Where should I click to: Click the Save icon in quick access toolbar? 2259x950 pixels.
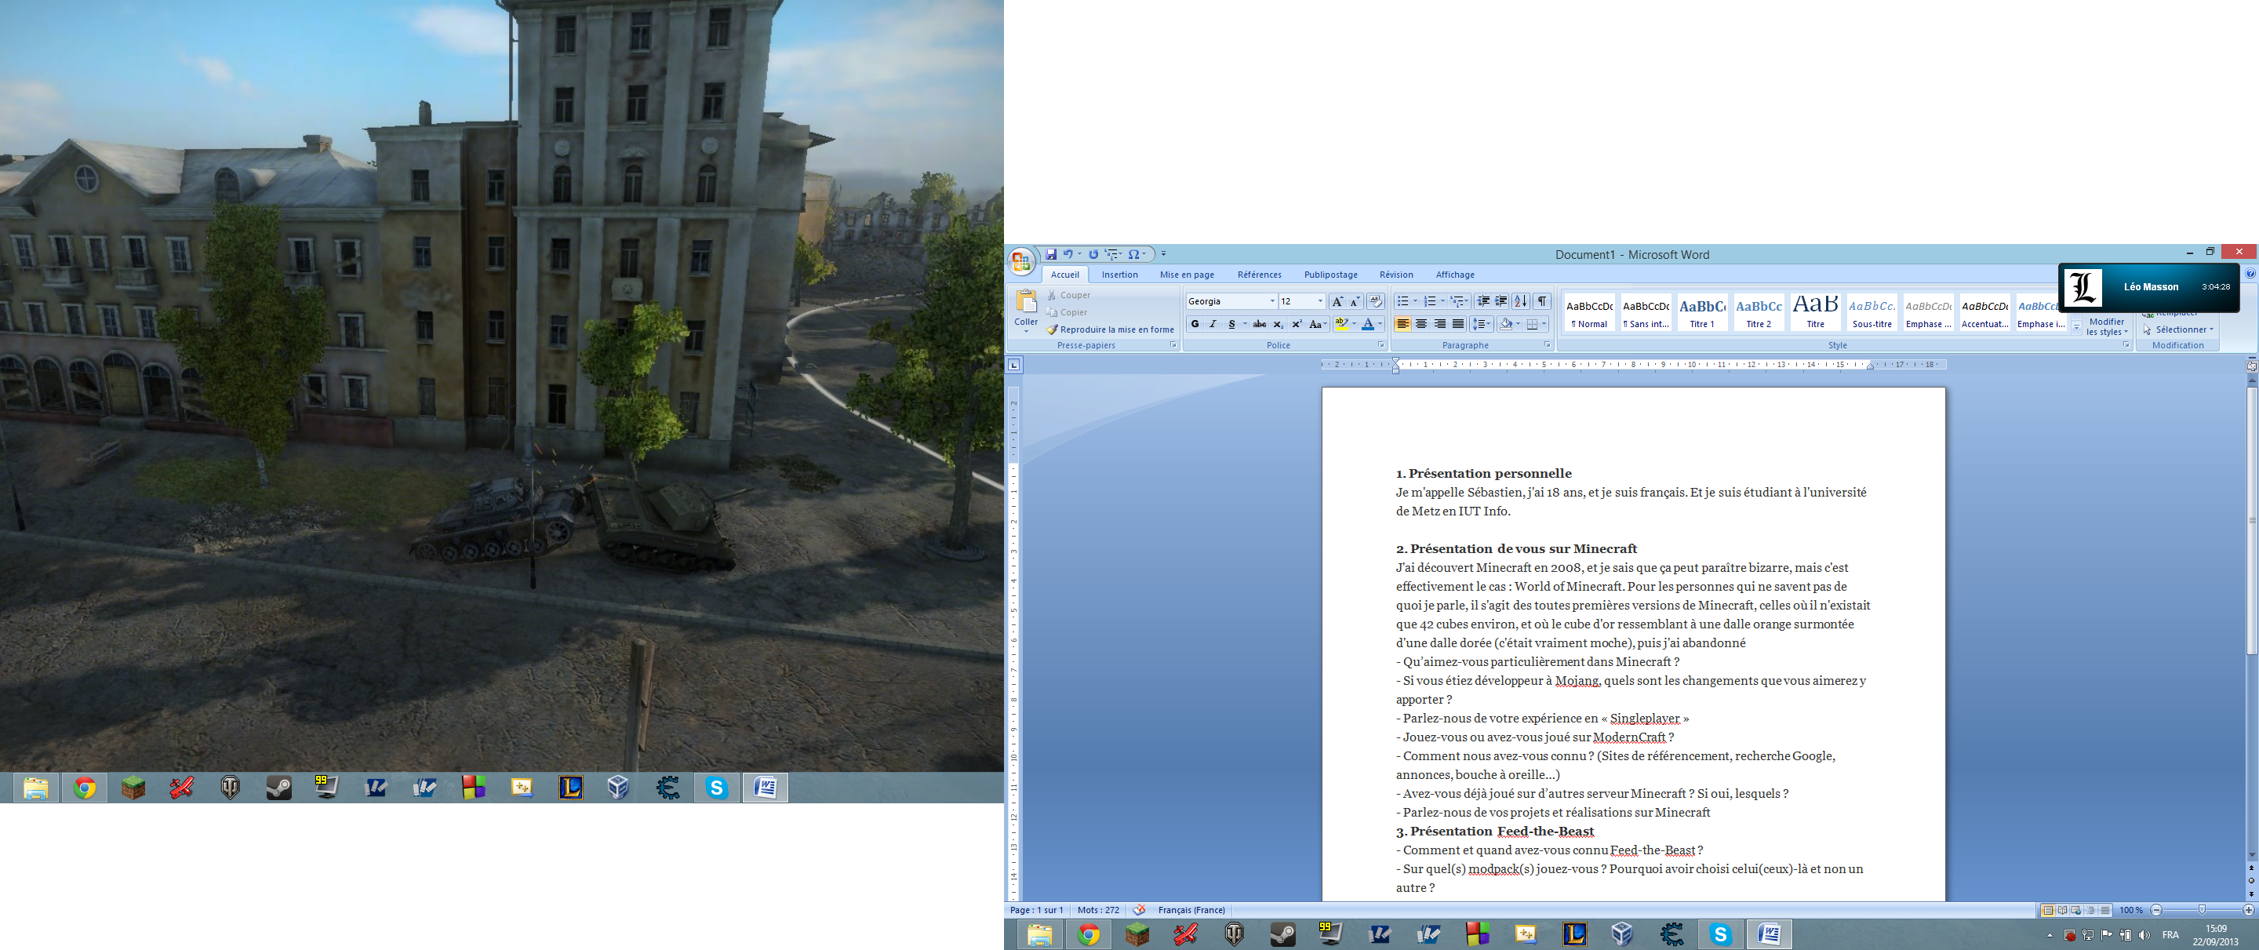pyautogui.click(x=1050, y=254)
